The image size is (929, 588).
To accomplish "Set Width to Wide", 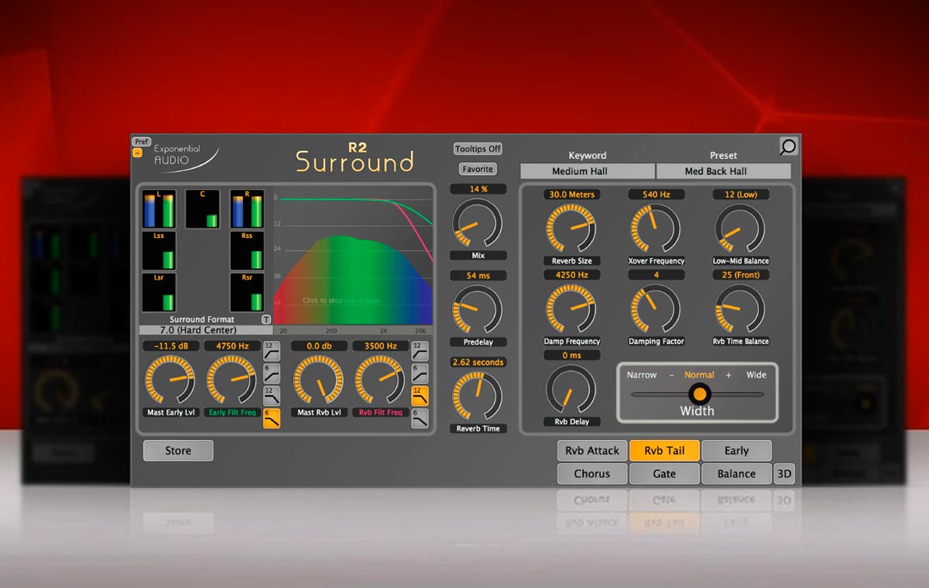I will (756, 375).
